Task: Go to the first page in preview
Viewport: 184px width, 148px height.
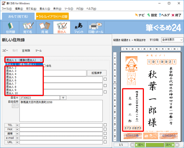Action: pos(132,145)
